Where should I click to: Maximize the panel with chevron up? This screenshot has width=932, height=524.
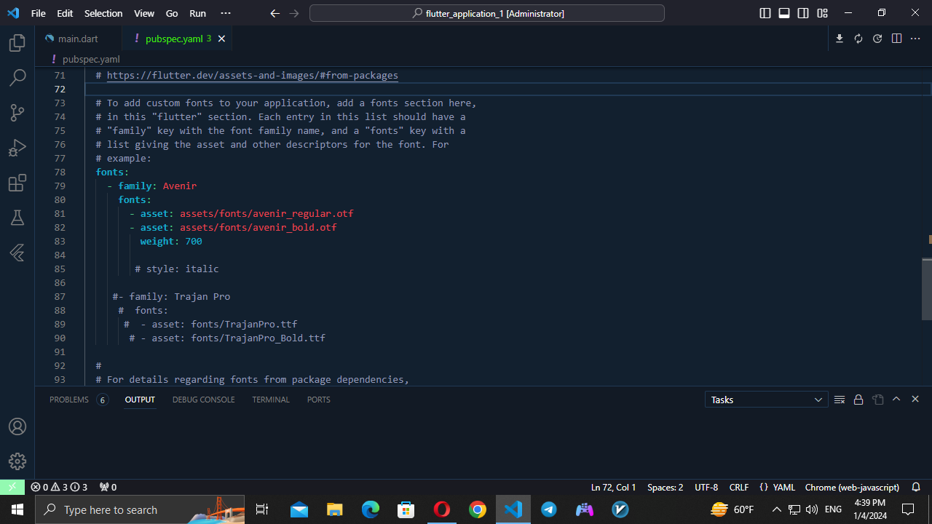click(896, 400)
